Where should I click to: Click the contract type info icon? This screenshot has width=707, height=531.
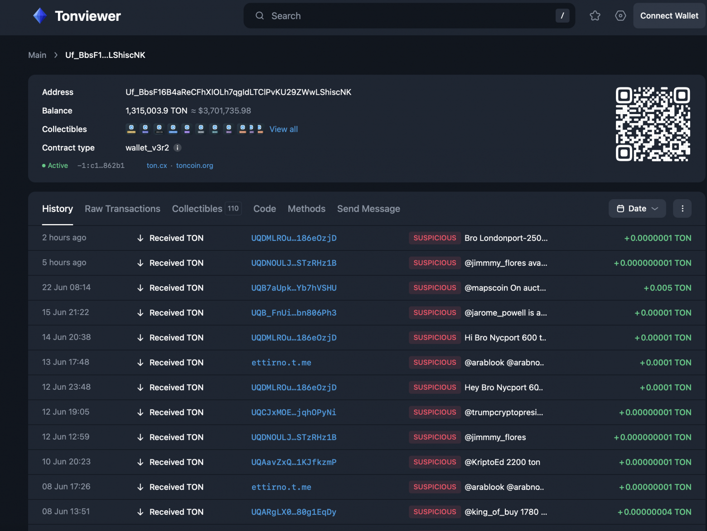(x=178, y=148)
